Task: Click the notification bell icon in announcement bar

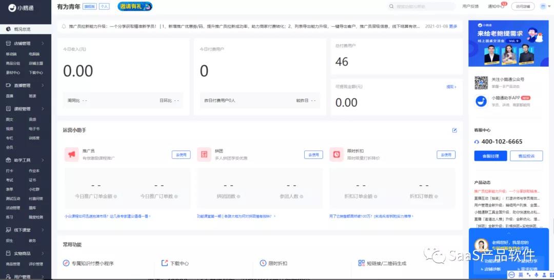Action: [64, 26]
